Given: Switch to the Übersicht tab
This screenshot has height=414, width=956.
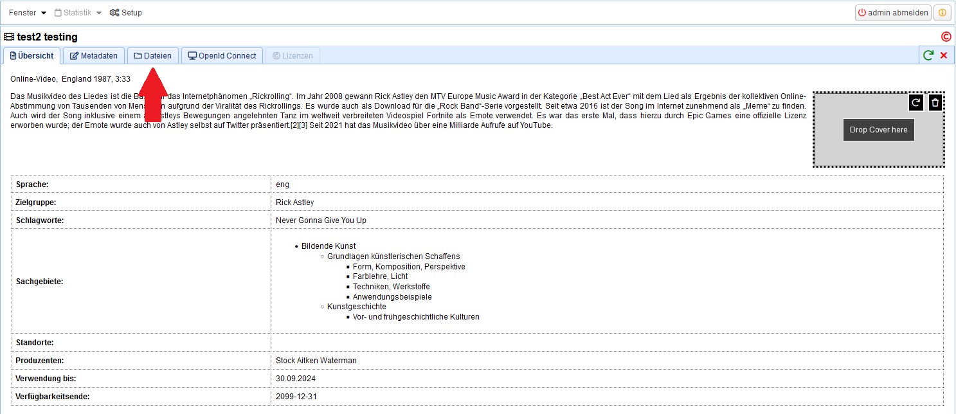Looking at the screenshot, I should point(32,56).
